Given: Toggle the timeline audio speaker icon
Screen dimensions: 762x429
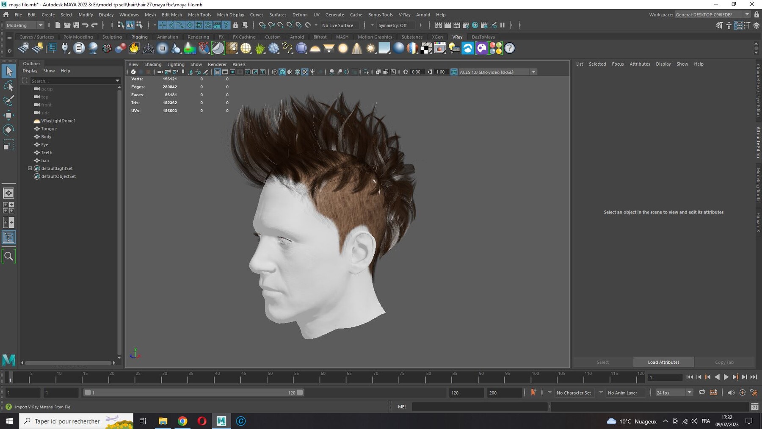Looking at the screenshot, I should (x=731, y=393).
